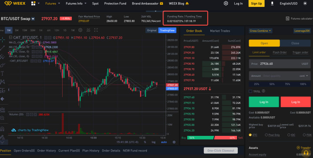The height and width of the screenshot is (158, 313).
Task: Expand the Futures menu
Action: click(x=53, y=3)
